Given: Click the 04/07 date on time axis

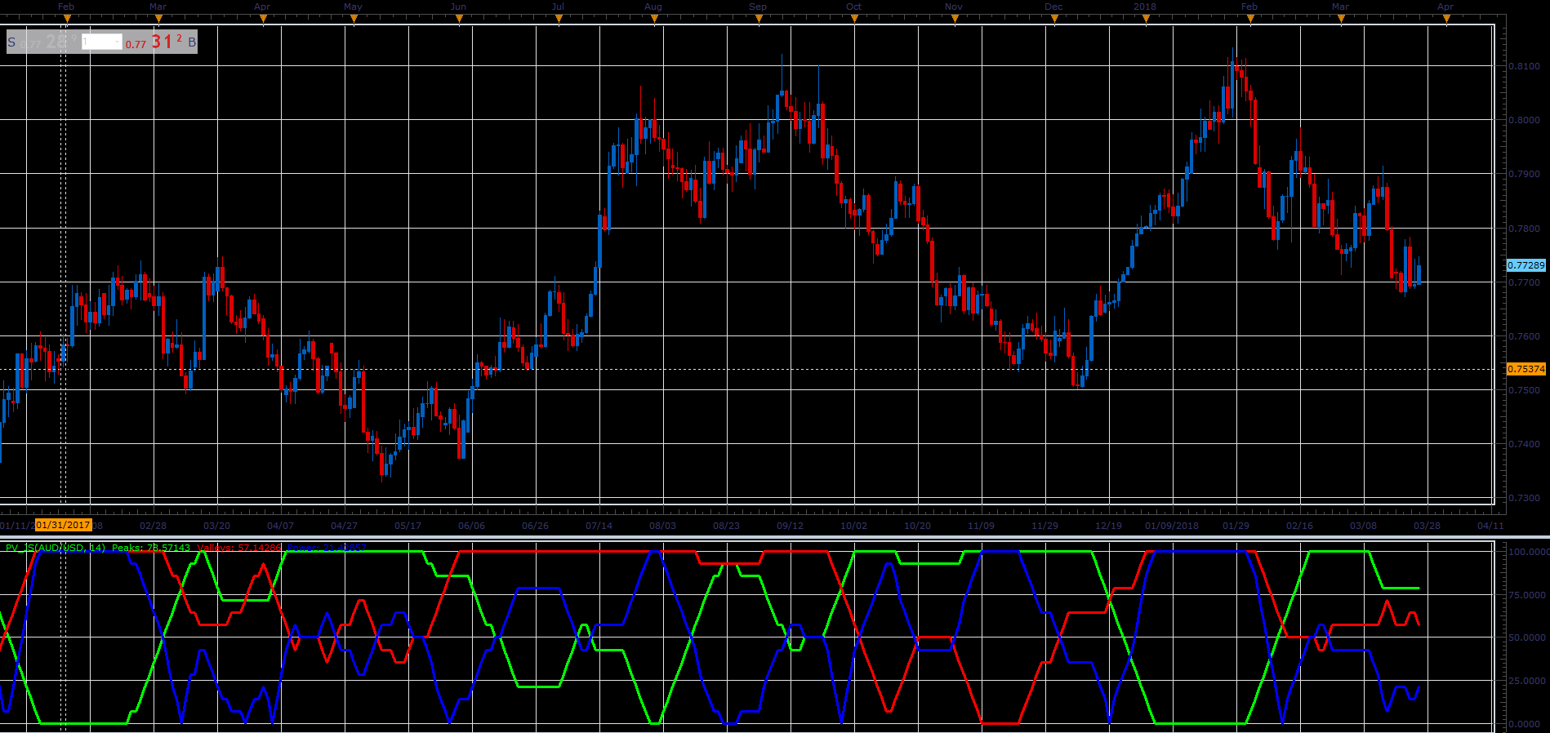Looking at the screenshot, I should [x=280, y=526].
